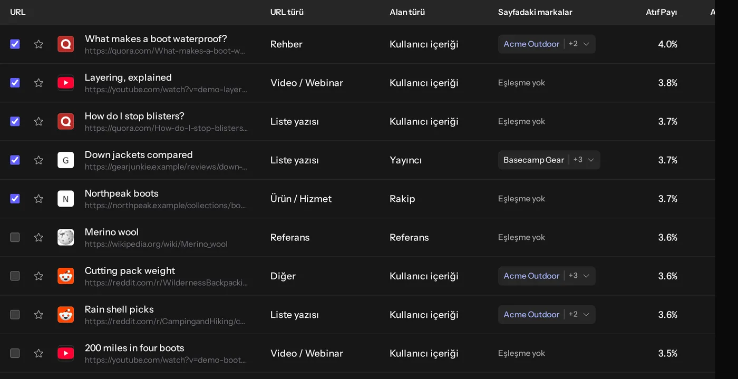
Task: Star the 'How do I stop blisters?' row
Action: [38, 121]
